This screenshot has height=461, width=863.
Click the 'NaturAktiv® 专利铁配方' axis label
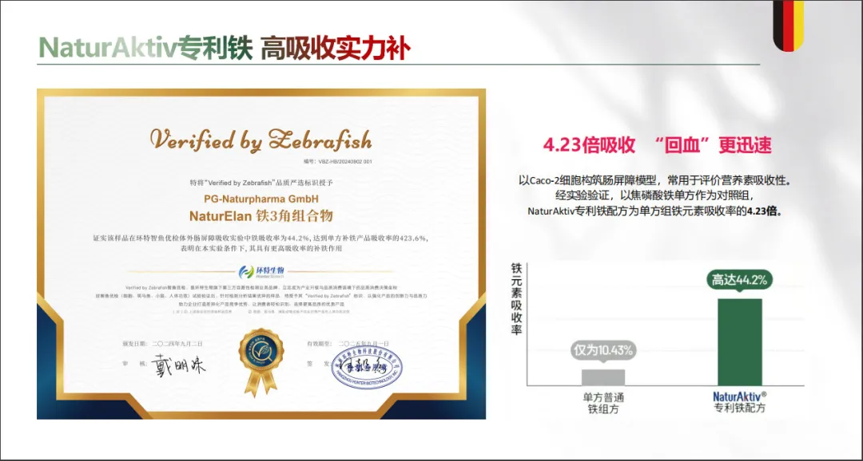(740, 402)
